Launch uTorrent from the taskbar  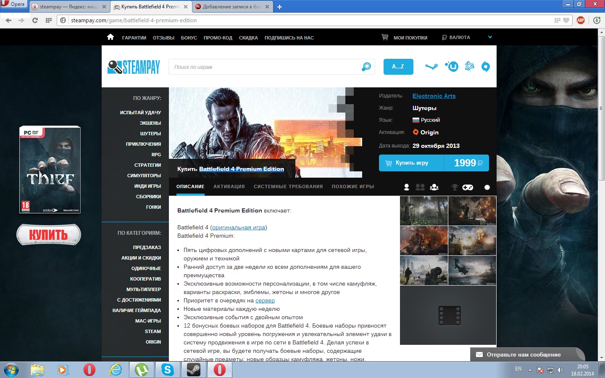141,370
